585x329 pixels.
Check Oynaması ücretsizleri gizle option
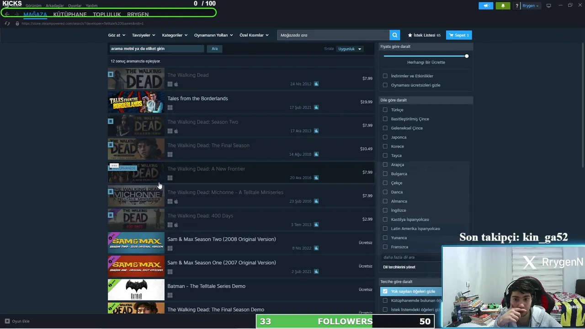click(385, 85)
